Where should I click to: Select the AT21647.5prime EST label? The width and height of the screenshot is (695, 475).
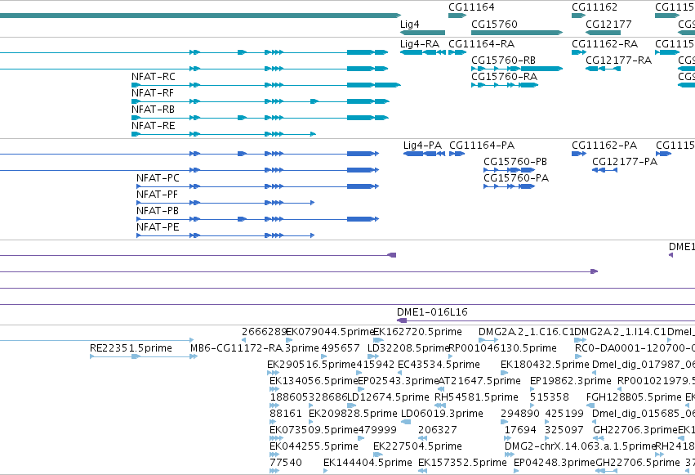(479, 381)
